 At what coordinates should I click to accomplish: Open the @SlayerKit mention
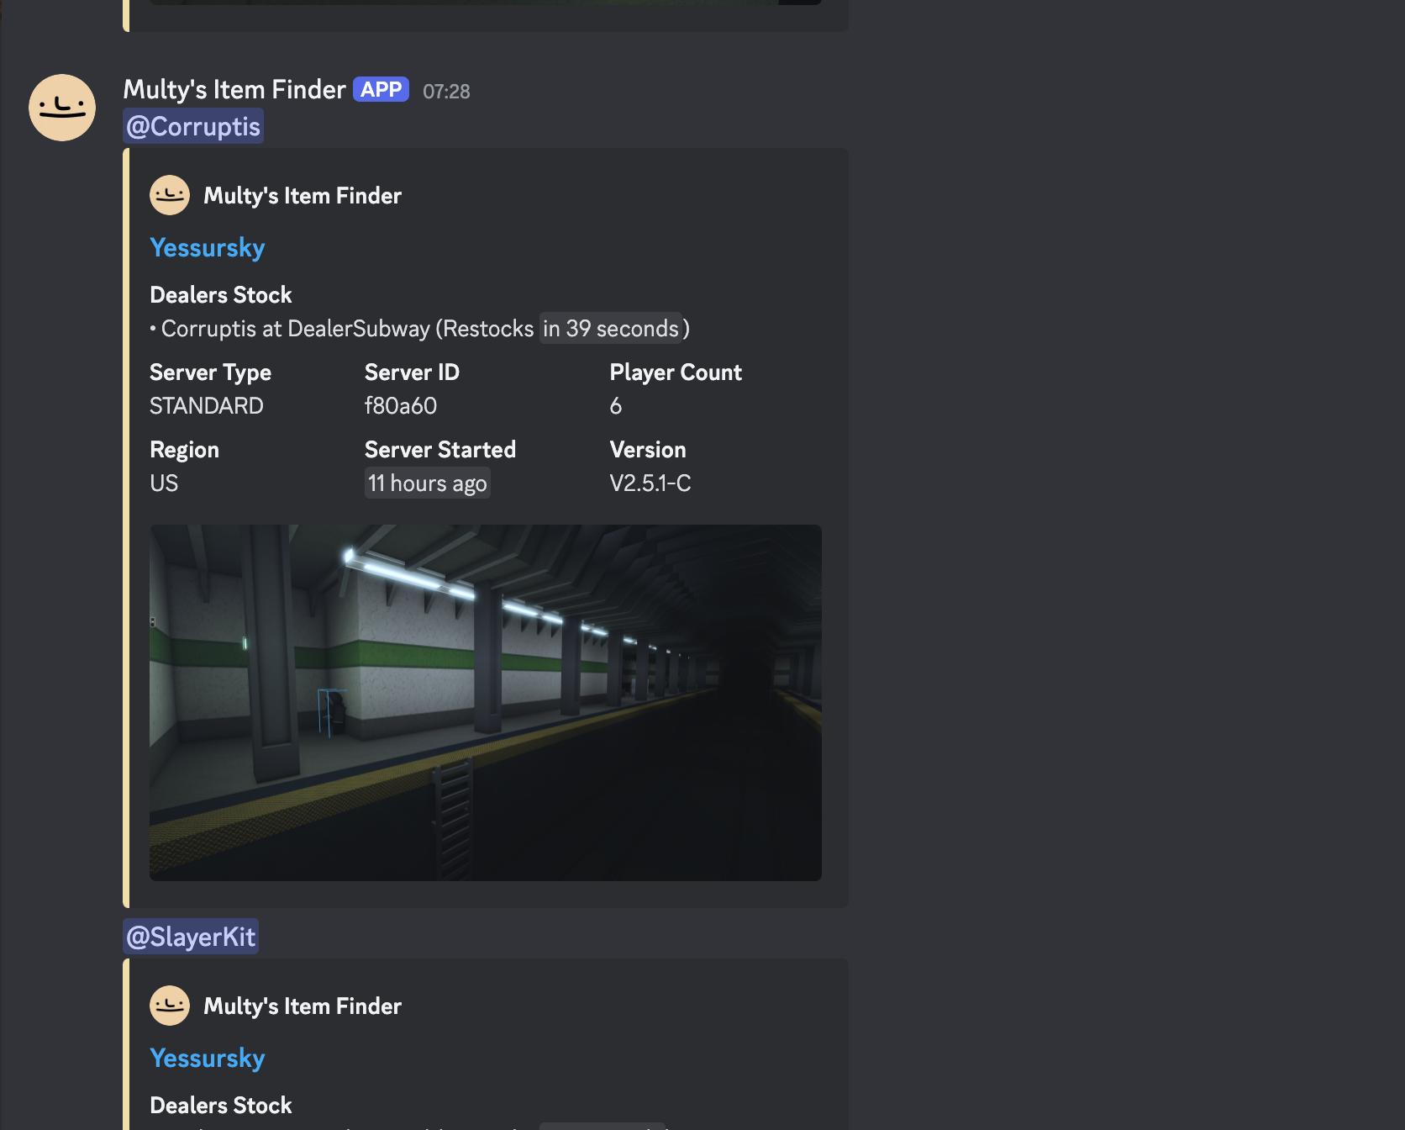pos(191,937)
